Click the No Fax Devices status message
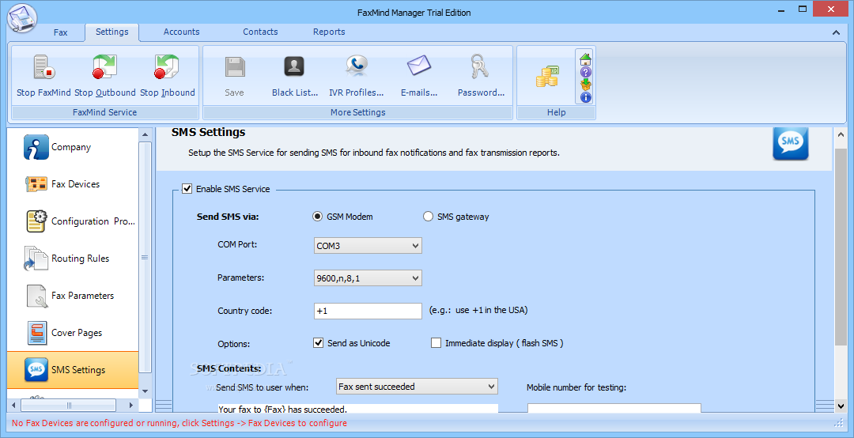This screenshot has width=854, height=438. [x=179, y=423]
